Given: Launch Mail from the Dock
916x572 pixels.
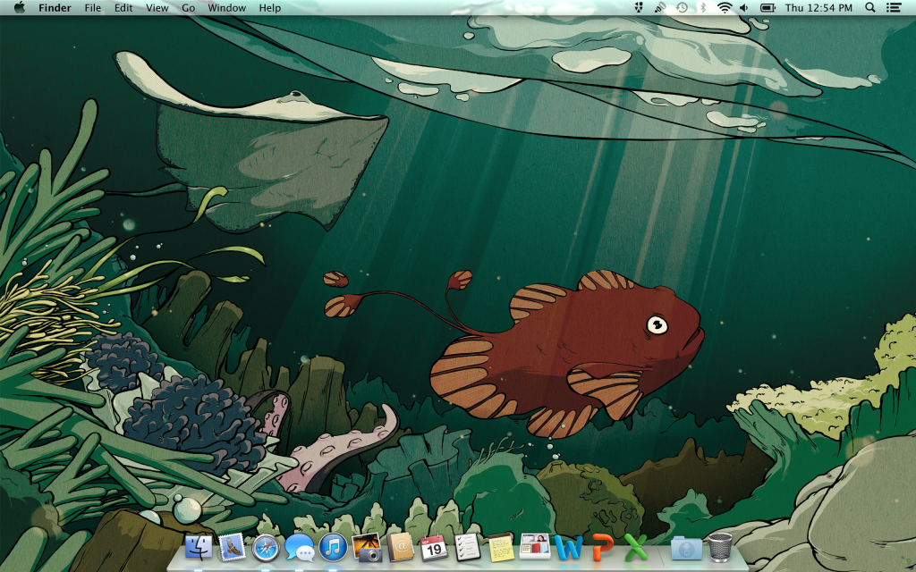Looking at the screenshot, I should pos(233,548).
